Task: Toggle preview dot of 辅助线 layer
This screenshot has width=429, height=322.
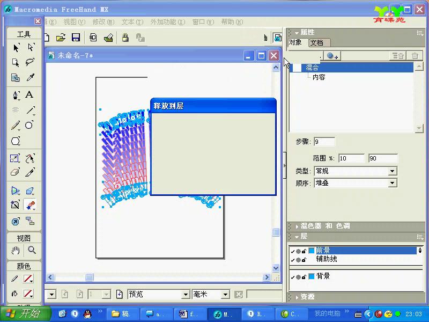Action: (x=298, y=260)
